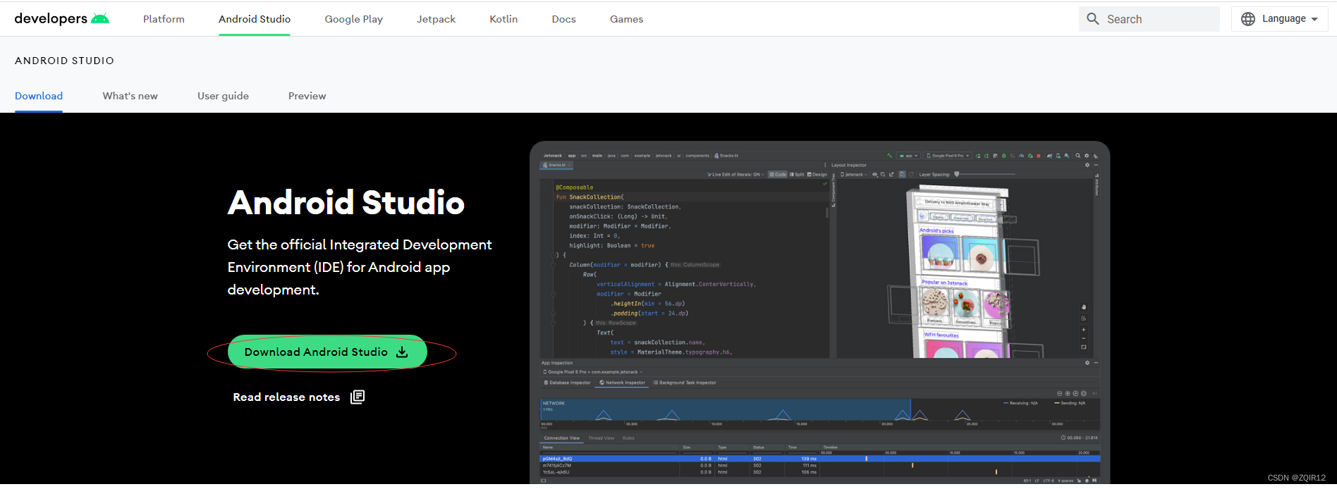
Task: Open the Language dropdown
Action: click(1280, 19)
